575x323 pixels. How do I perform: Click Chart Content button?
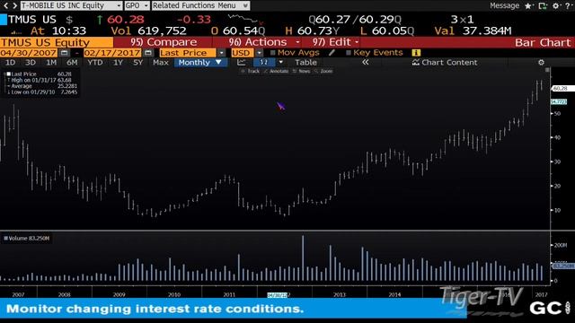445,62
